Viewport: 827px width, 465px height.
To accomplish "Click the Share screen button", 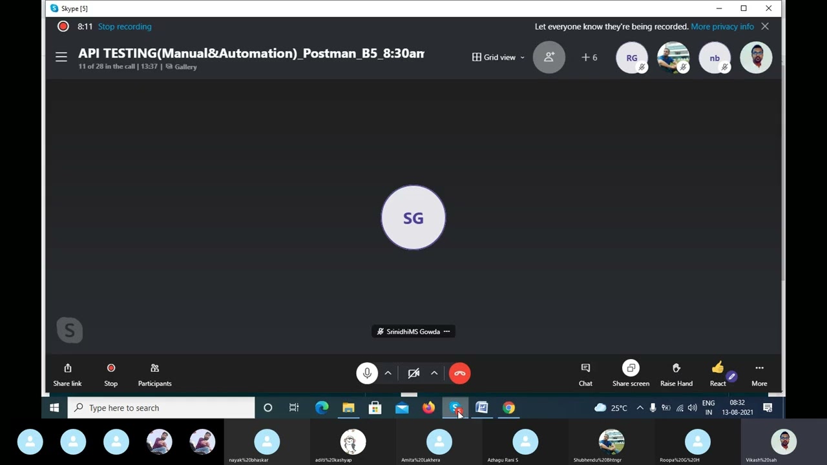I will coord(631,374).
